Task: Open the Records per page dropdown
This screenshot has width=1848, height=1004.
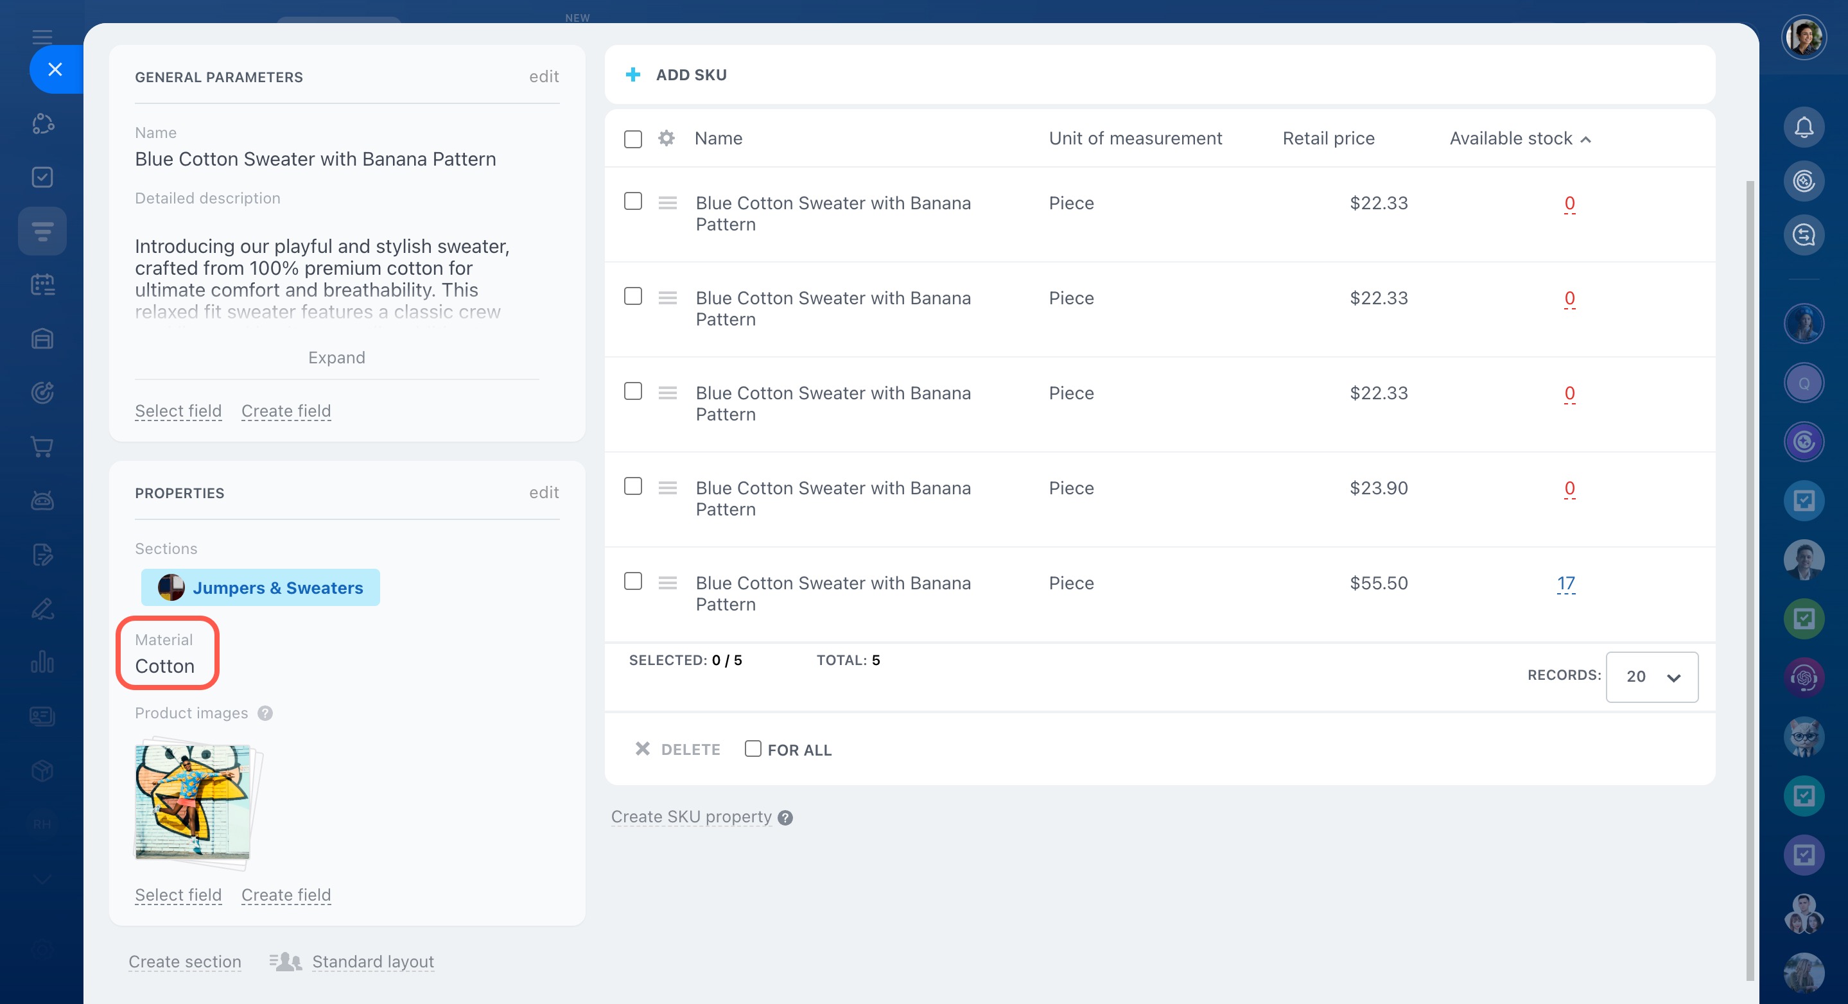Action: click(1651, 676)
